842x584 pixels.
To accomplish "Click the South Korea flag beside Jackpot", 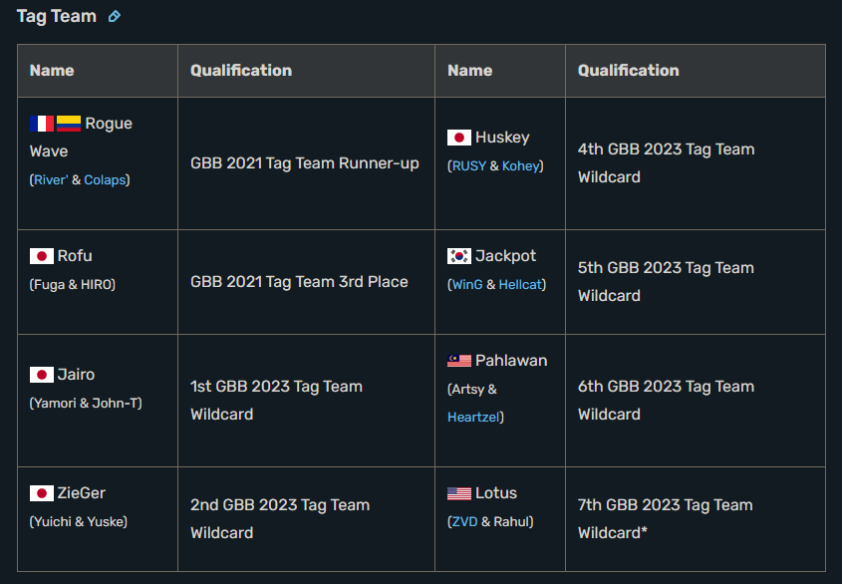I will tap(459, 256).
